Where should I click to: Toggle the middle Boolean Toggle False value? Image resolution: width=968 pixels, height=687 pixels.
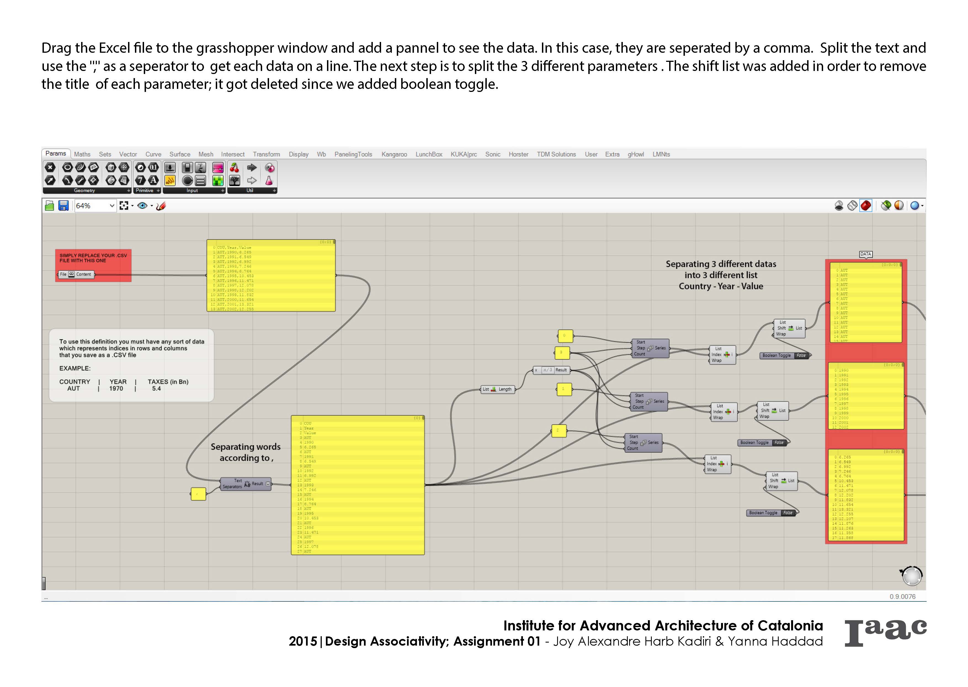(778, 443)
